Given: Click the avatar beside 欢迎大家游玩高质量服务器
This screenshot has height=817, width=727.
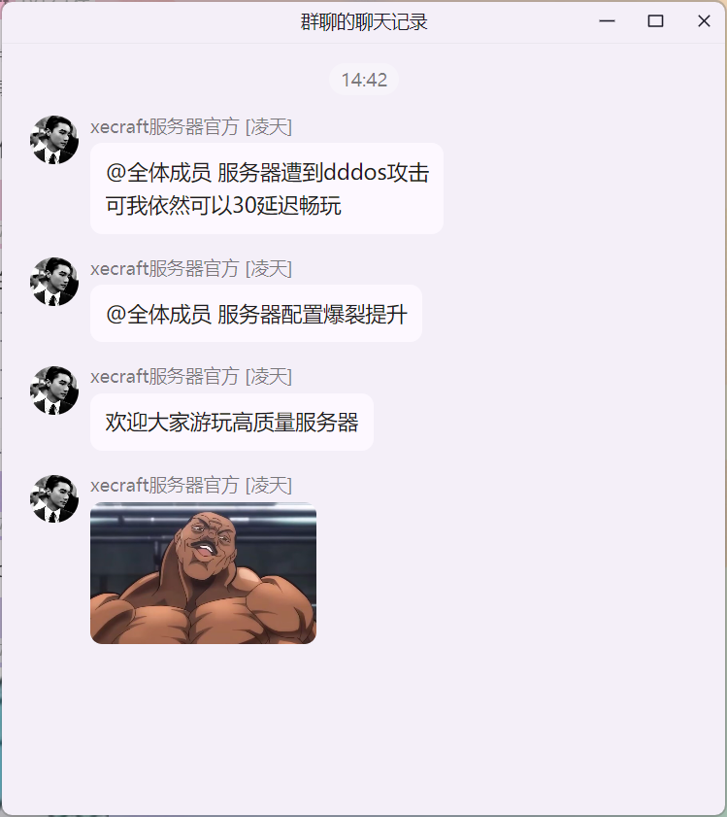Looking at the screenshot, I should coord(54,391).
